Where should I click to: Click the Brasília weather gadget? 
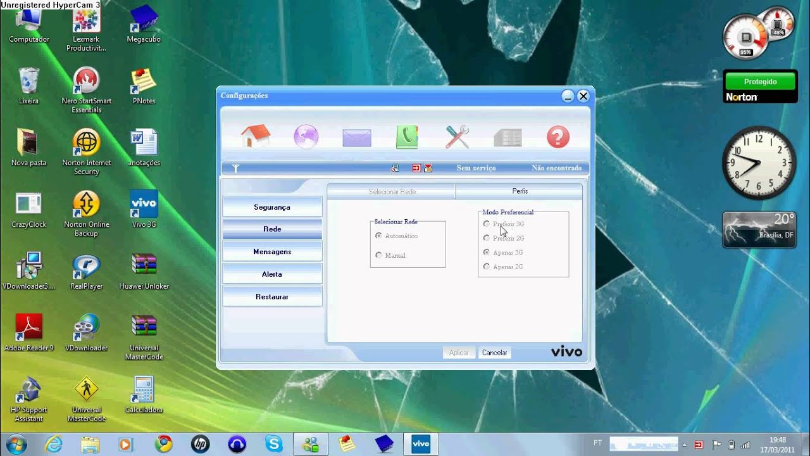(759, 229)
